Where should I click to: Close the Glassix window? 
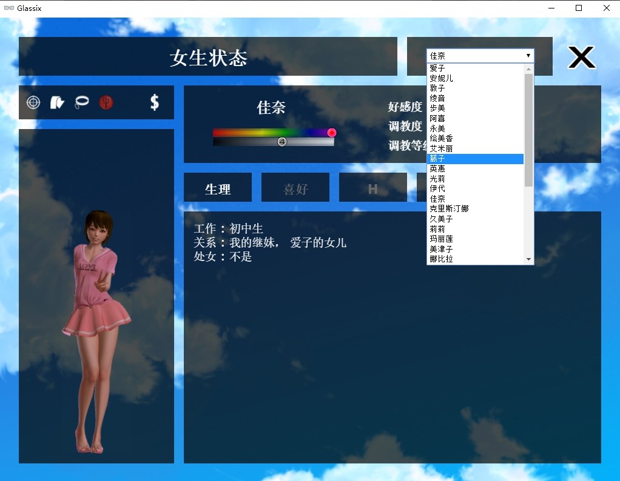607,8
